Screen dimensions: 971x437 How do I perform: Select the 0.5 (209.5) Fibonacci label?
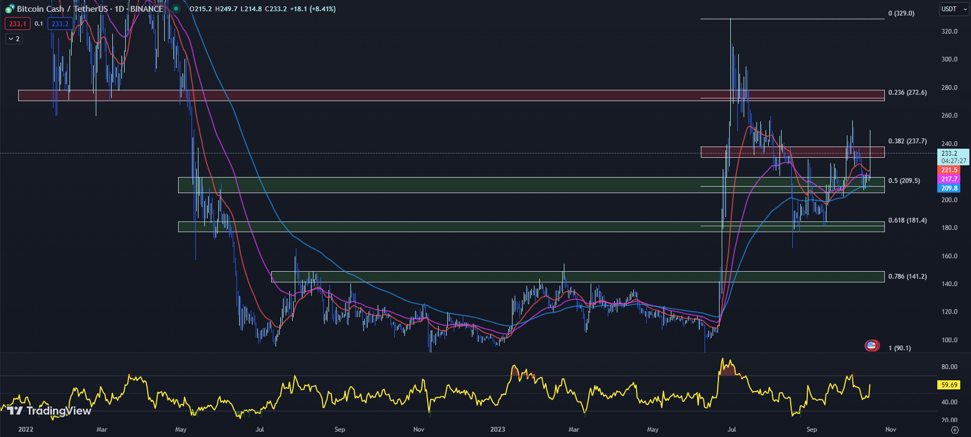tap(904, 181)
